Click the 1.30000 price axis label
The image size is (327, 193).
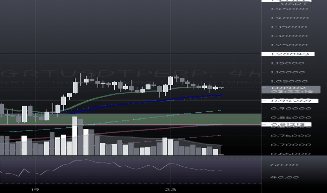(289, 36)
